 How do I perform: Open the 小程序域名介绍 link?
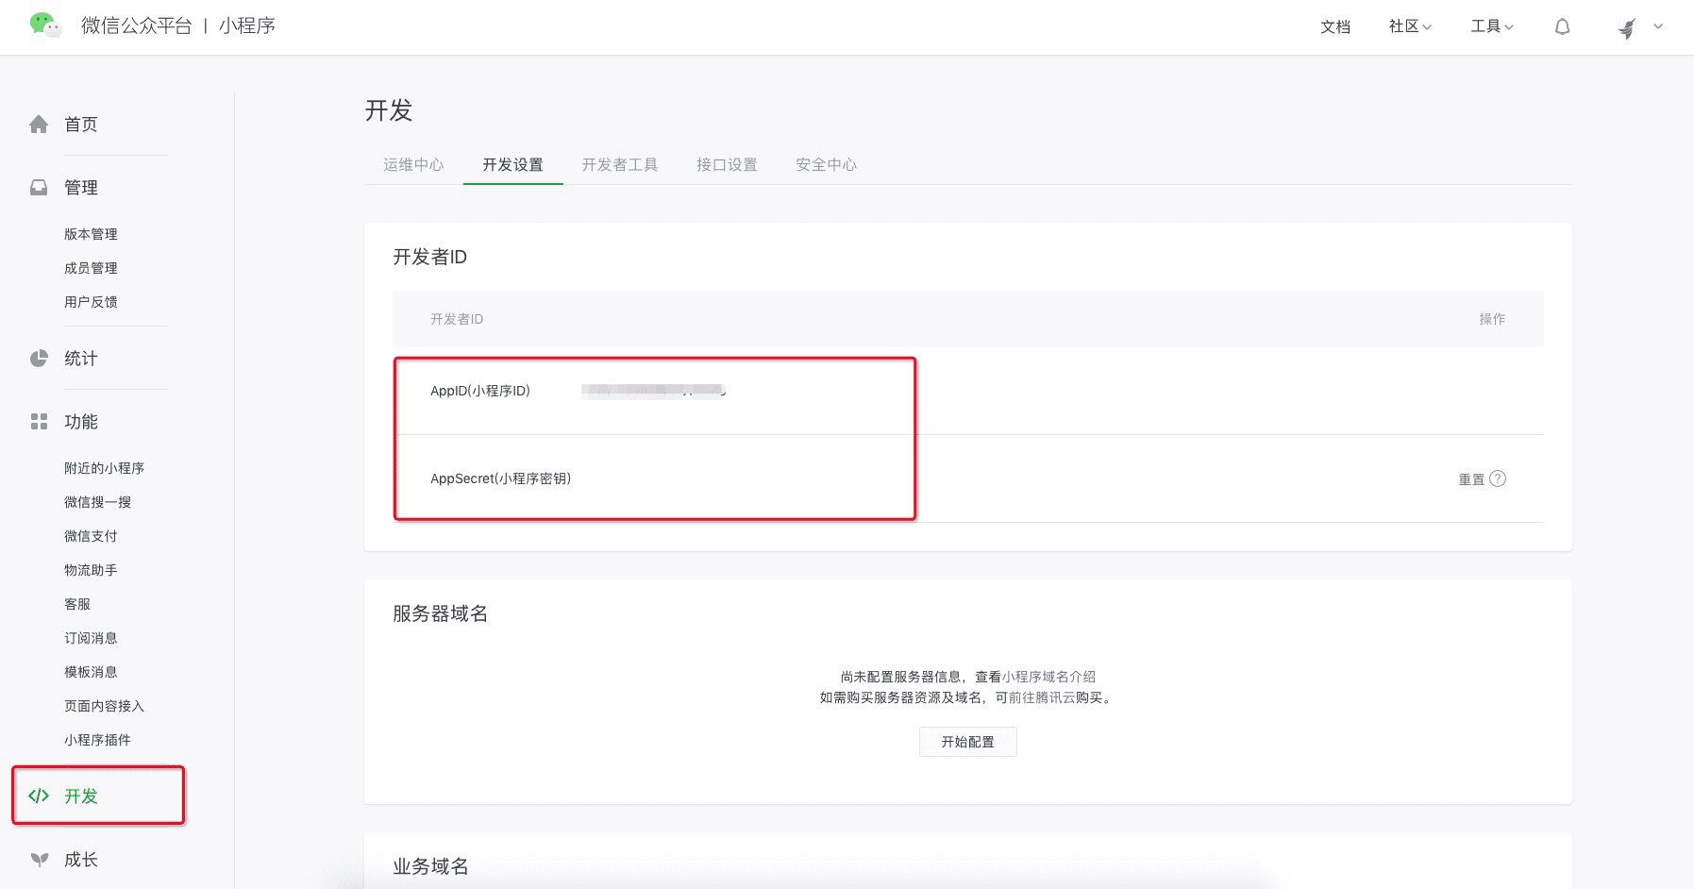pyautogui.click(x=1048, y=677)
